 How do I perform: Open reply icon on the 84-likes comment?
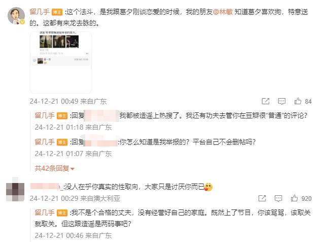[281, 101]
